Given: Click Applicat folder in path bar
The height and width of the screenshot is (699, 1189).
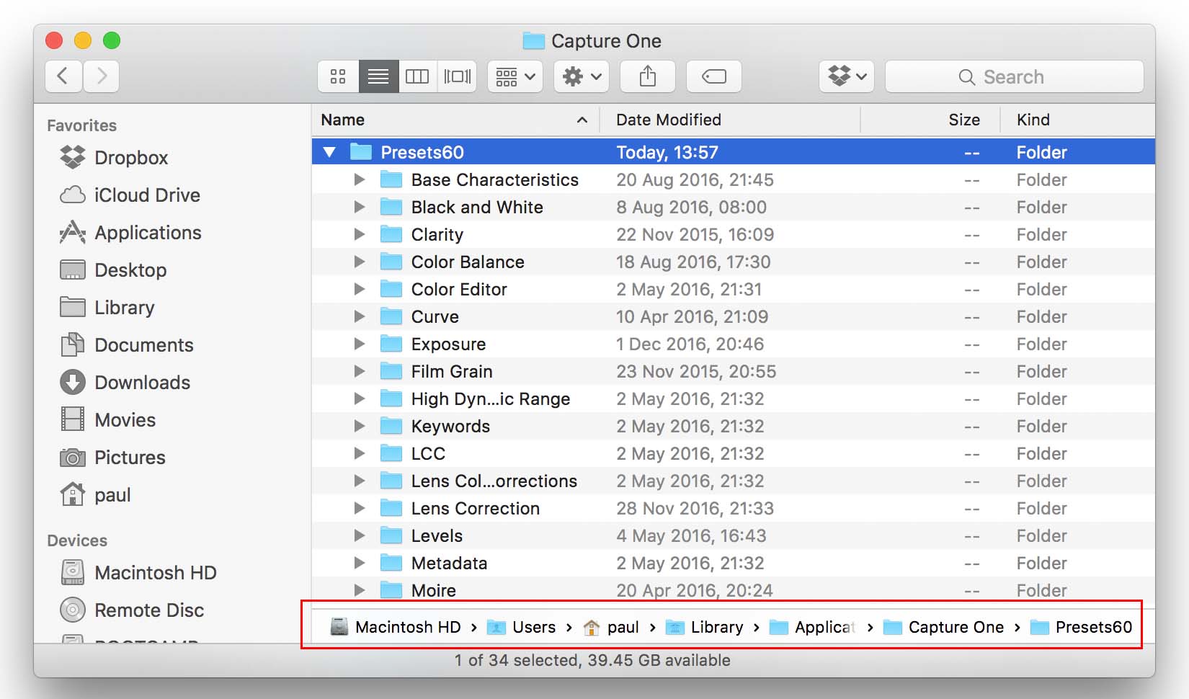Looking at the screenshot, I should [812, 627].
